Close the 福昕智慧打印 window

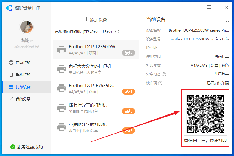tap(226, 8)
